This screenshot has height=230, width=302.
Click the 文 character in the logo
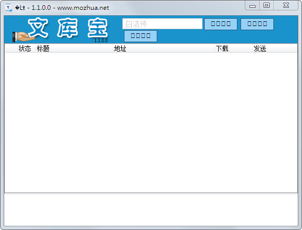coord(38,28)
